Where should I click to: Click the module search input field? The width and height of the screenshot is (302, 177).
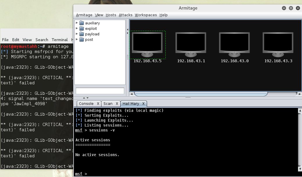[x=100, y=91]
